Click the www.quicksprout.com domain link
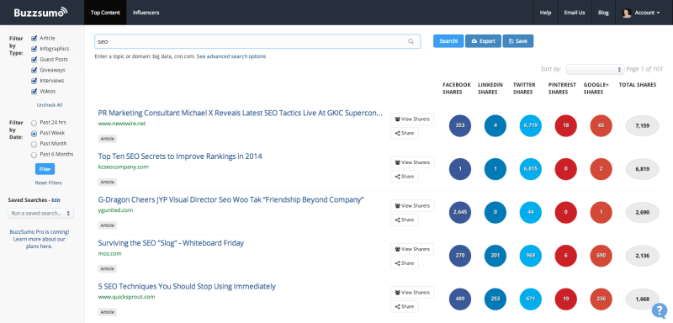 pyautogui.click(x=127, y=297)
